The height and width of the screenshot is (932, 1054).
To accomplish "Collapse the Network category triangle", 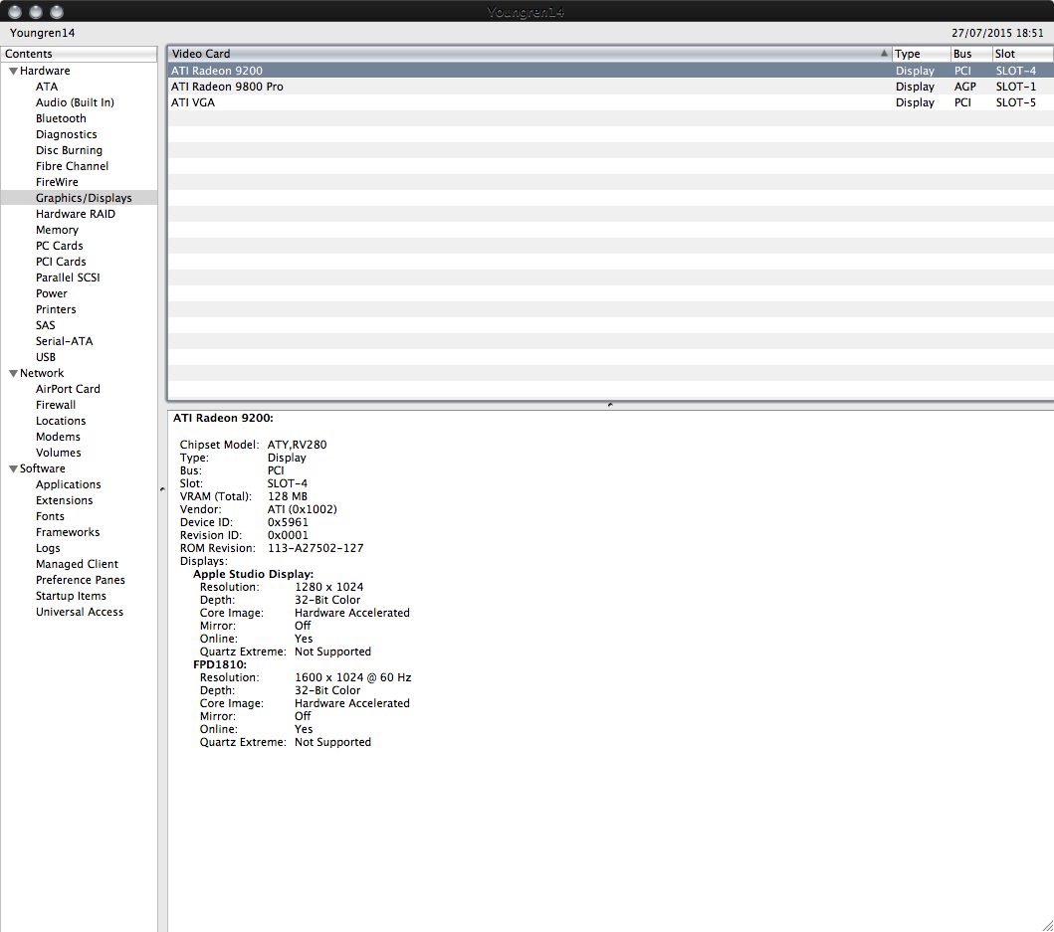I will point(13,374).
